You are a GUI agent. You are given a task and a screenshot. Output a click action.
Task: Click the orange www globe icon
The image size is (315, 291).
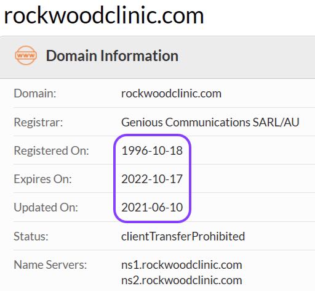click(26, 55)
